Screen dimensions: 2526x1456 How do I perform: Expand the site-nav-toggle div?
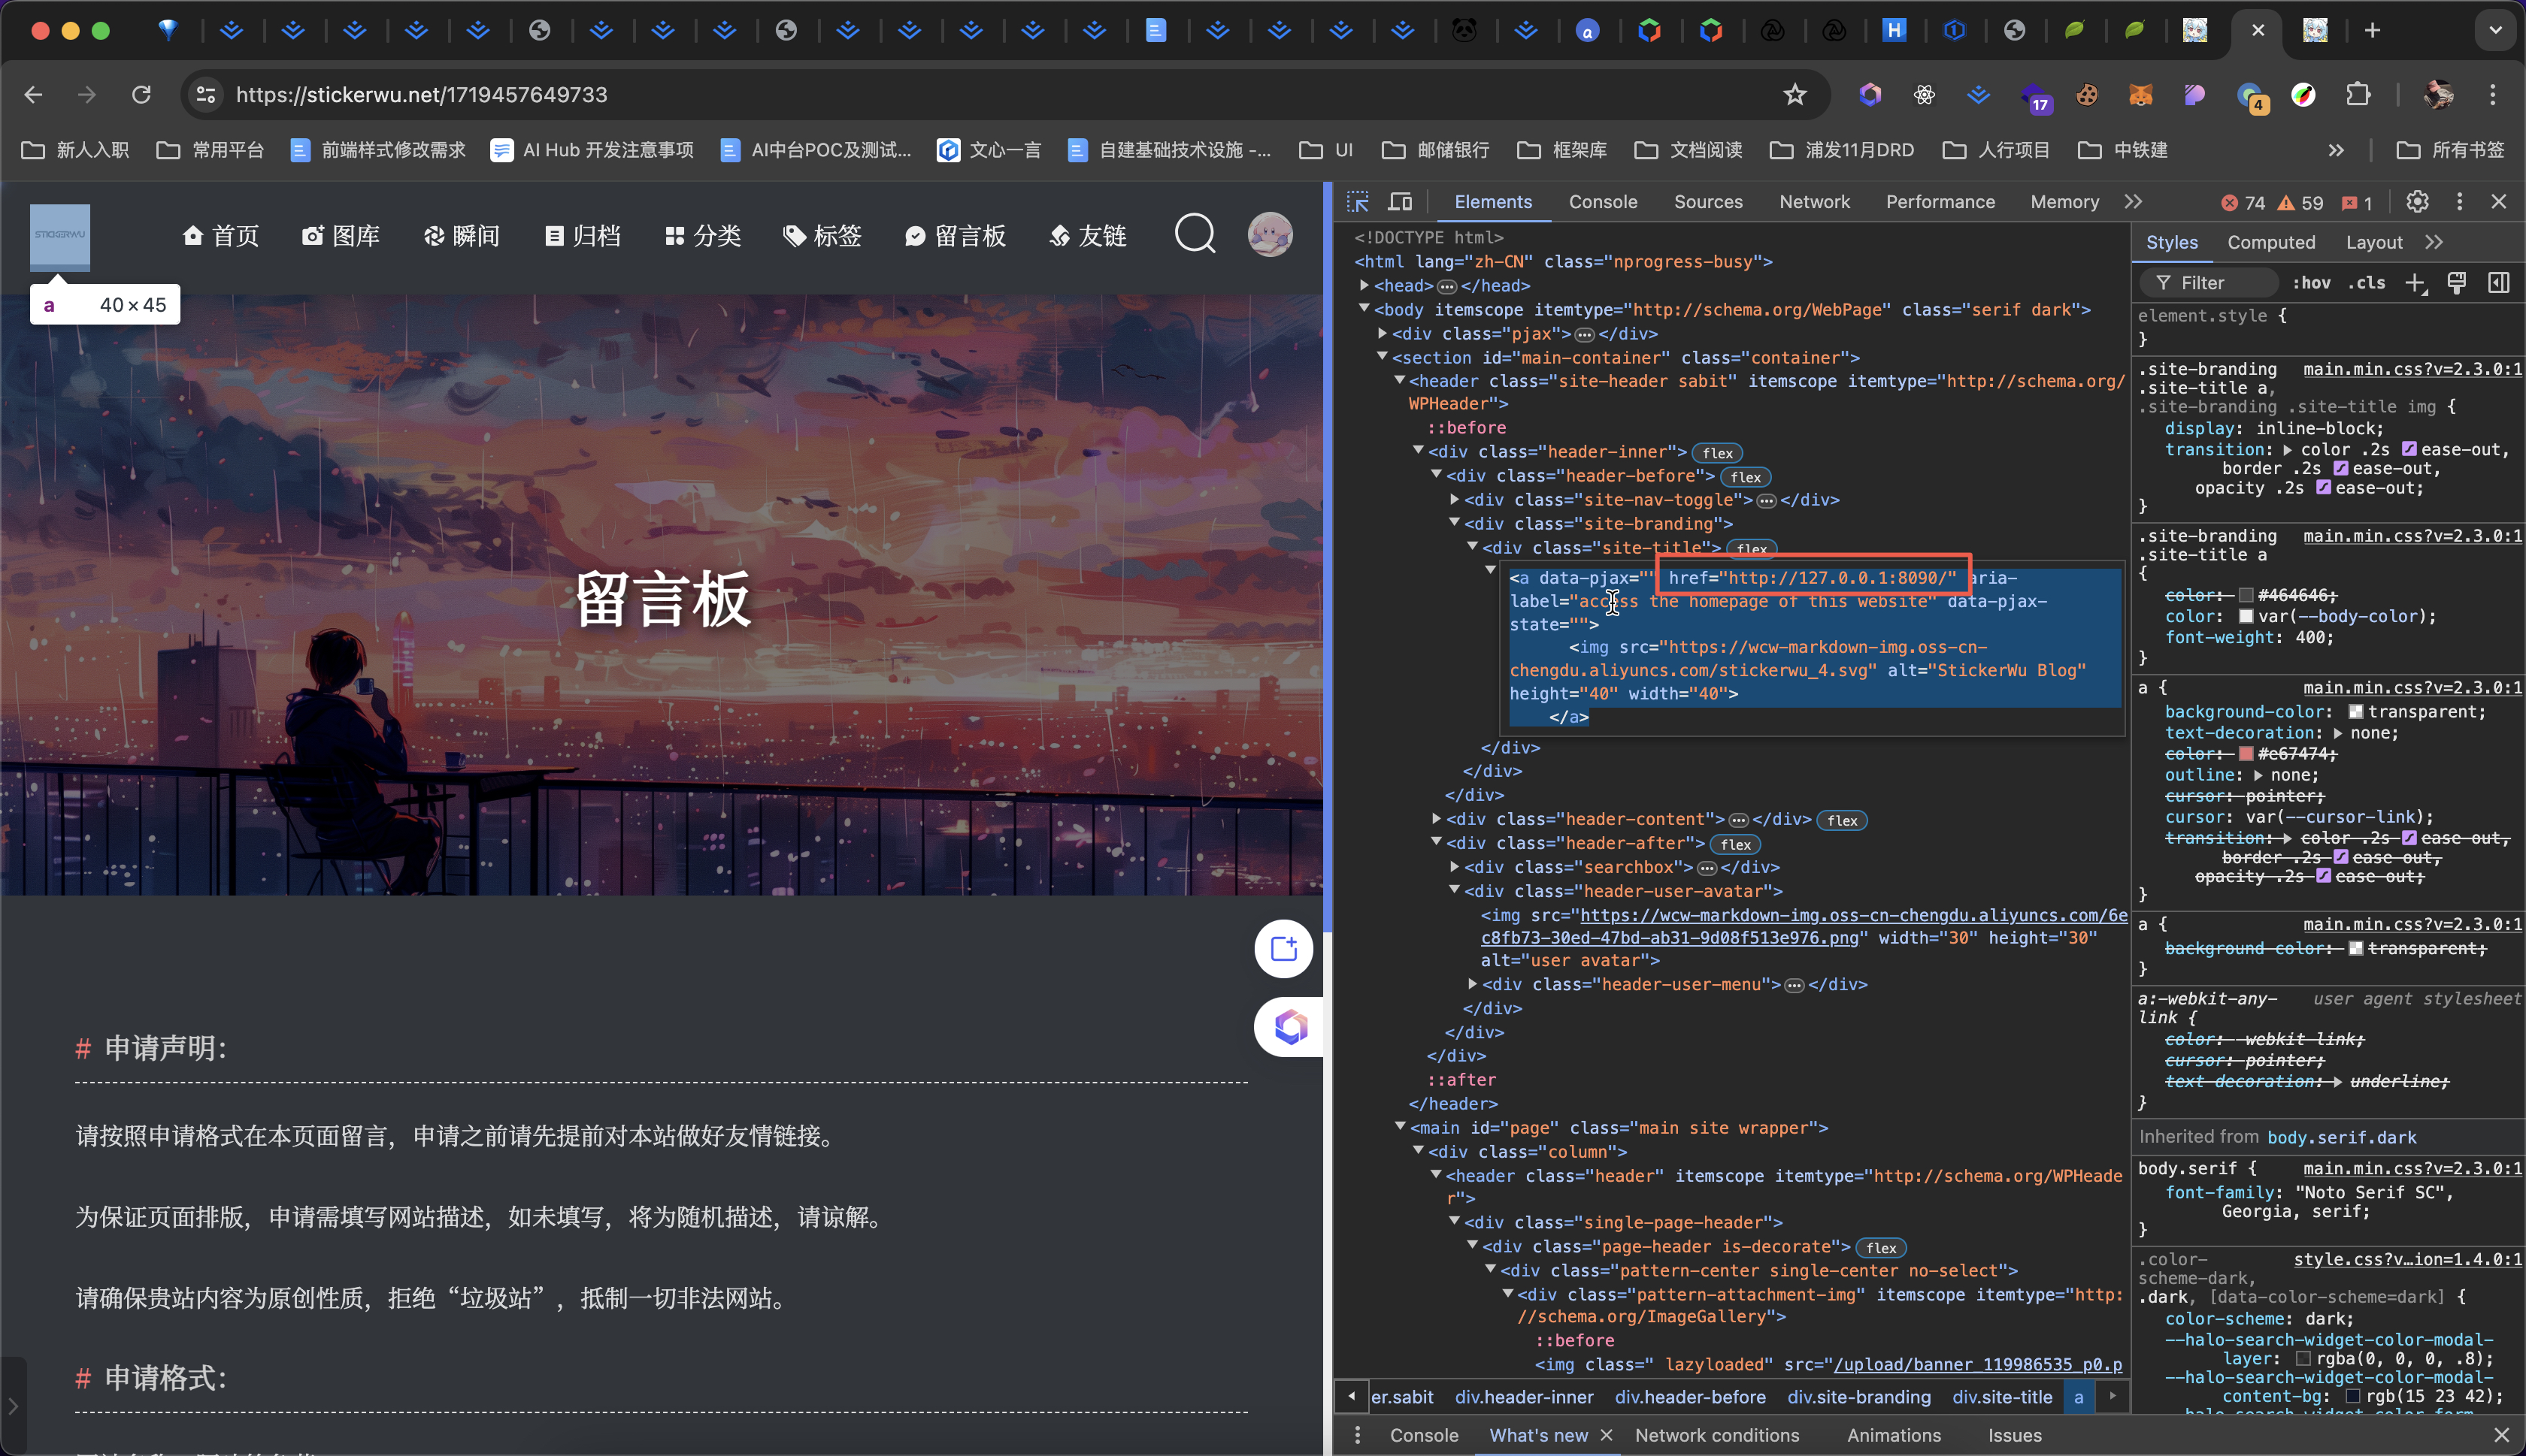[x=1455, y=499]
